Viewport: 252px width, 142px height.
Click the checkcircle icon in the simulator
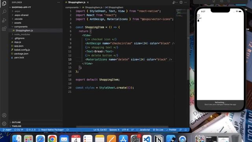(x=198, y=15)
